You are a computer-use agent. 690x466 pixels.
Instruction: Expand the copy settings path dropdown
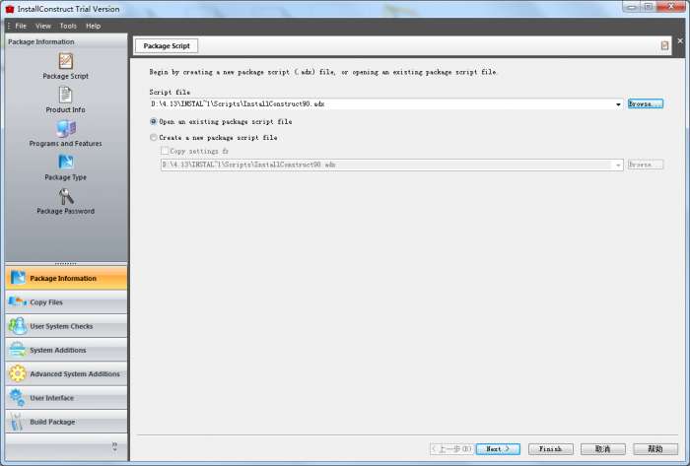618,165
